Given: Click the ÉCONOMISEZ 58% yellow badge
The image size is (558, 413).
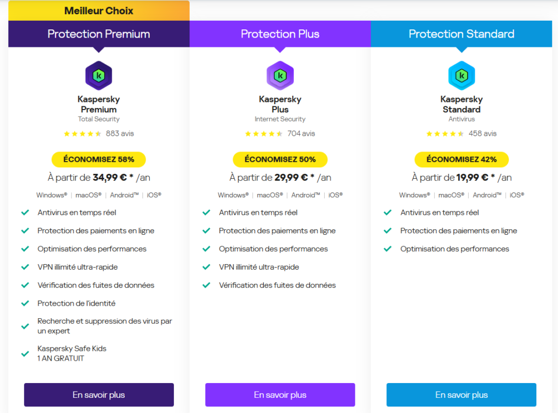Looking at the screenshot, I should point(99,160).
